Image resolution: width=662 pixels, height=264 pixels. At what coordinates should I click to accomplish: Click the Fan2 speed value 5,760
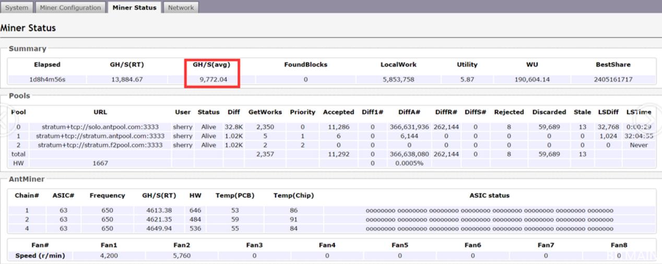tap(181, 256)
